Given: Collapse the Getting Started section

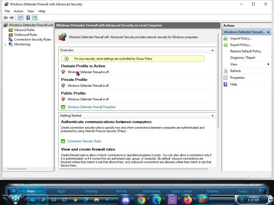Looking at the screenshot, I should [x=212, y=116].
